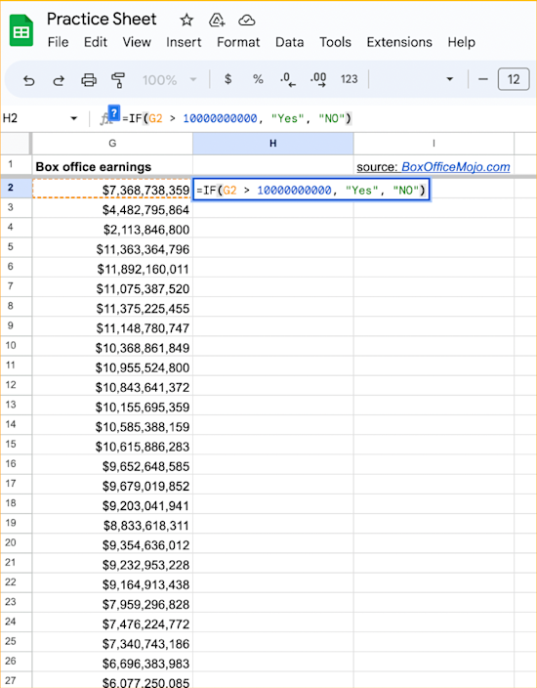Open the 123 more formats menu
Image resolution: width=537 pixels, height=688 pixels.
pyautogui.click(x=349, y=79)
